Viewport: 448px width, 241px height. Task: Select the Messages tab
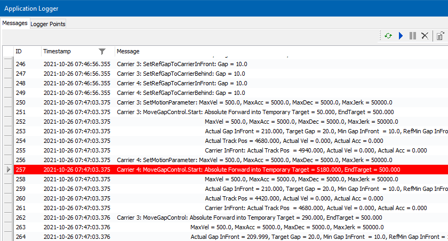[15, 23]
